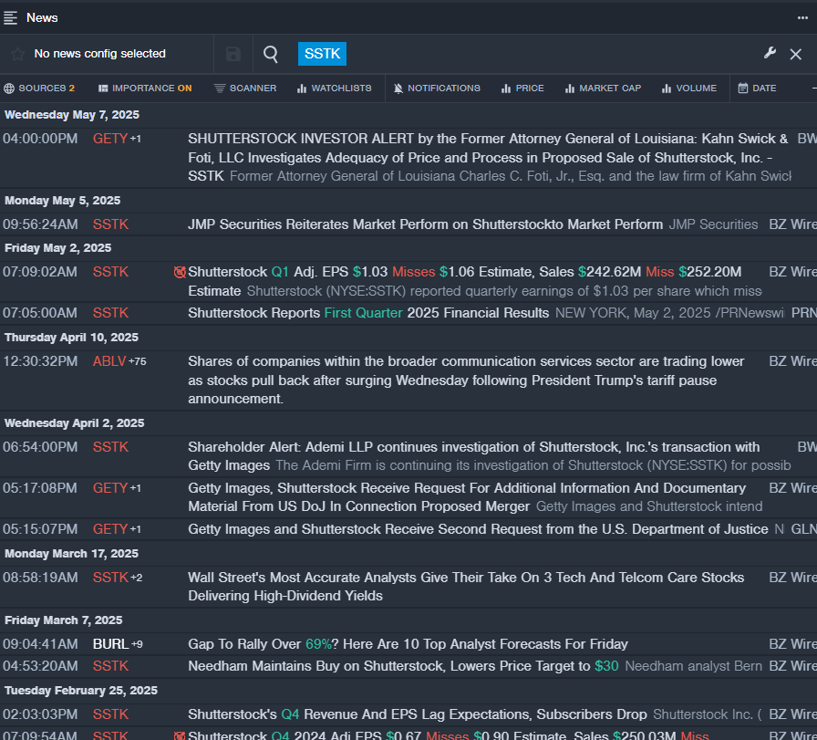Screen dimensions: 817x740
Task: Click BZ Wire source on JMP Securities row
Action: click(x=792, y=224)
